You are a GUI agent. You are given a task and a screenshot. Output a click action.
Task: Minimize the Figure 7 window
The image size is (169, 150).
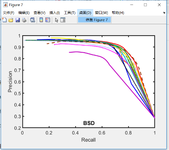(132, 5)
